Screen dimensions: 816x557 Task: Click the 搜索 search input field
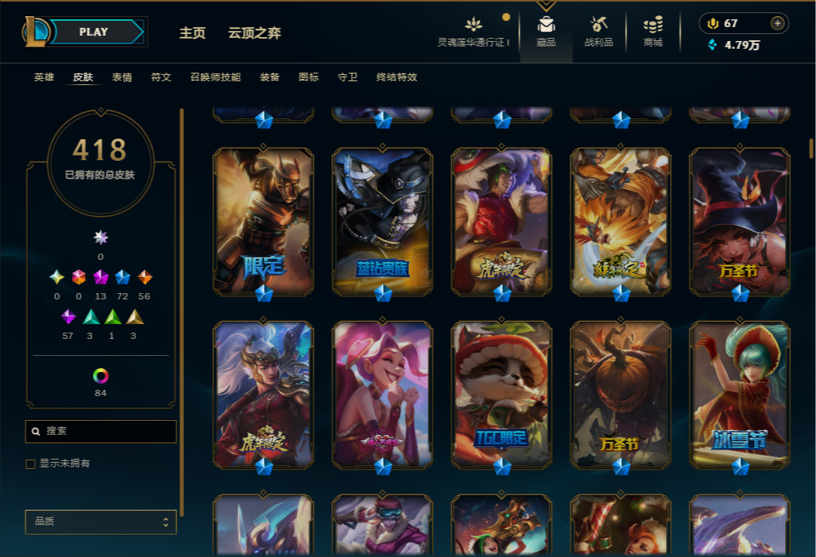tap(101, 432)
